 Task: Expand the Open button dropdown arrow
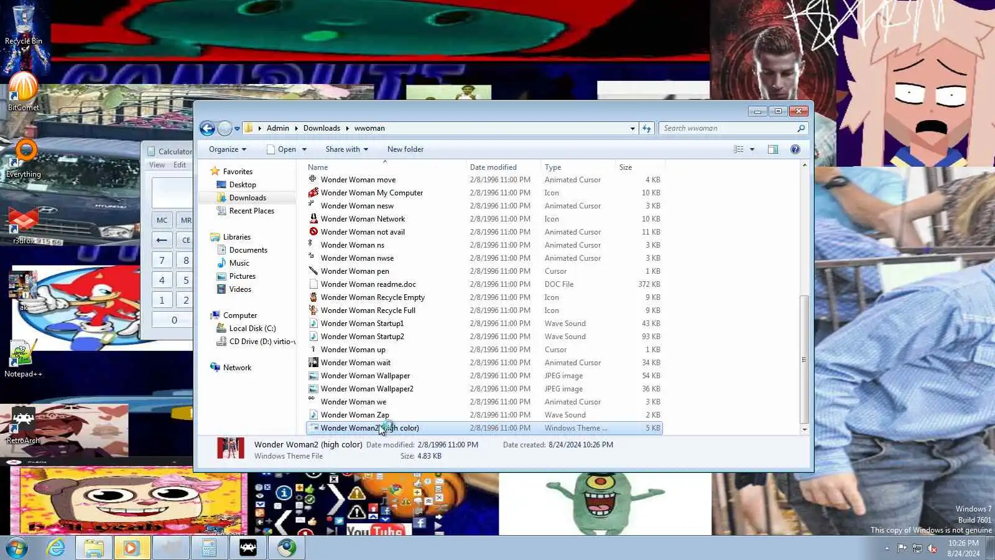[x=304, y=149]
